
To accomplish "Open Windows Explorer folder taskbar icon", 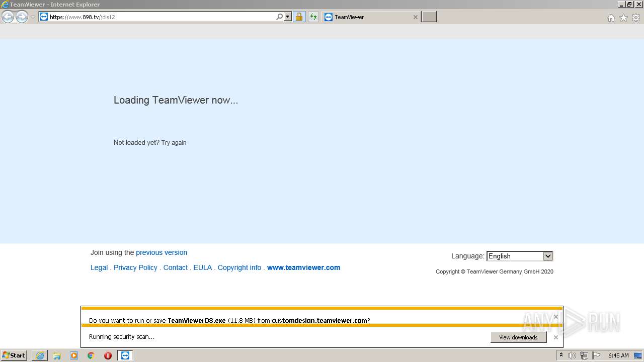I will (x=57, y=355).
